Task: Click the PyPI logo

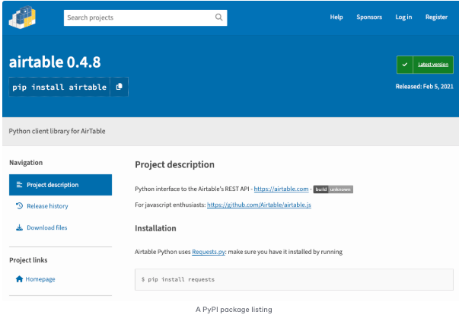Action: [22, 17]
